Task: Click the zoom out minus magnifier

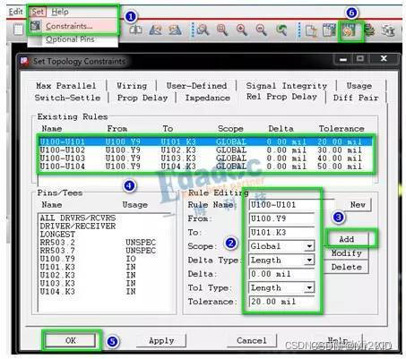Action: point(261,30)
